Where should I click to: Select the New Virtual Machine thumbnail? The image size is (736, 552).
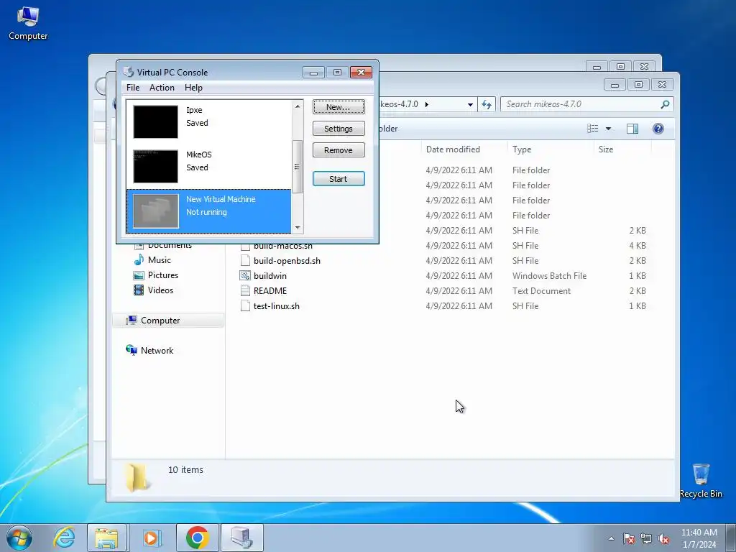(155, 211)
